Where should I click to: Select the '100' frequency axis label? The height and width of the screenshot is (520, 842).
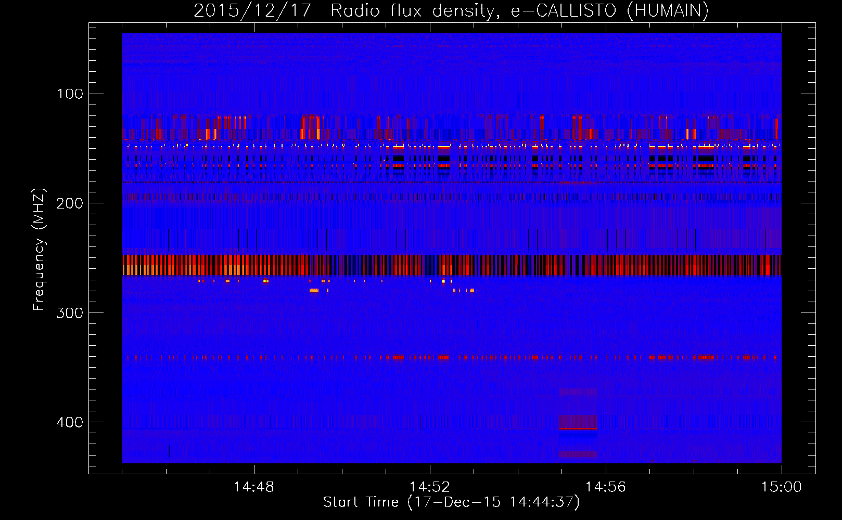[70, 94]
